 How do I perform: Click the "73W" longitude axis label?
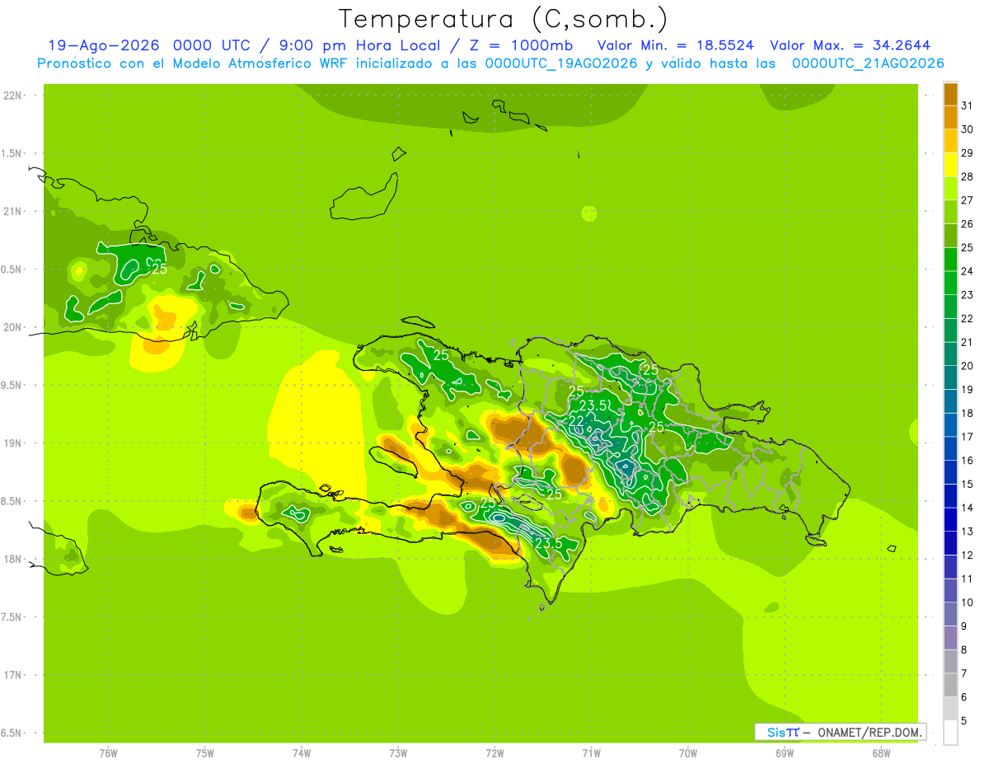pos(398,753)
